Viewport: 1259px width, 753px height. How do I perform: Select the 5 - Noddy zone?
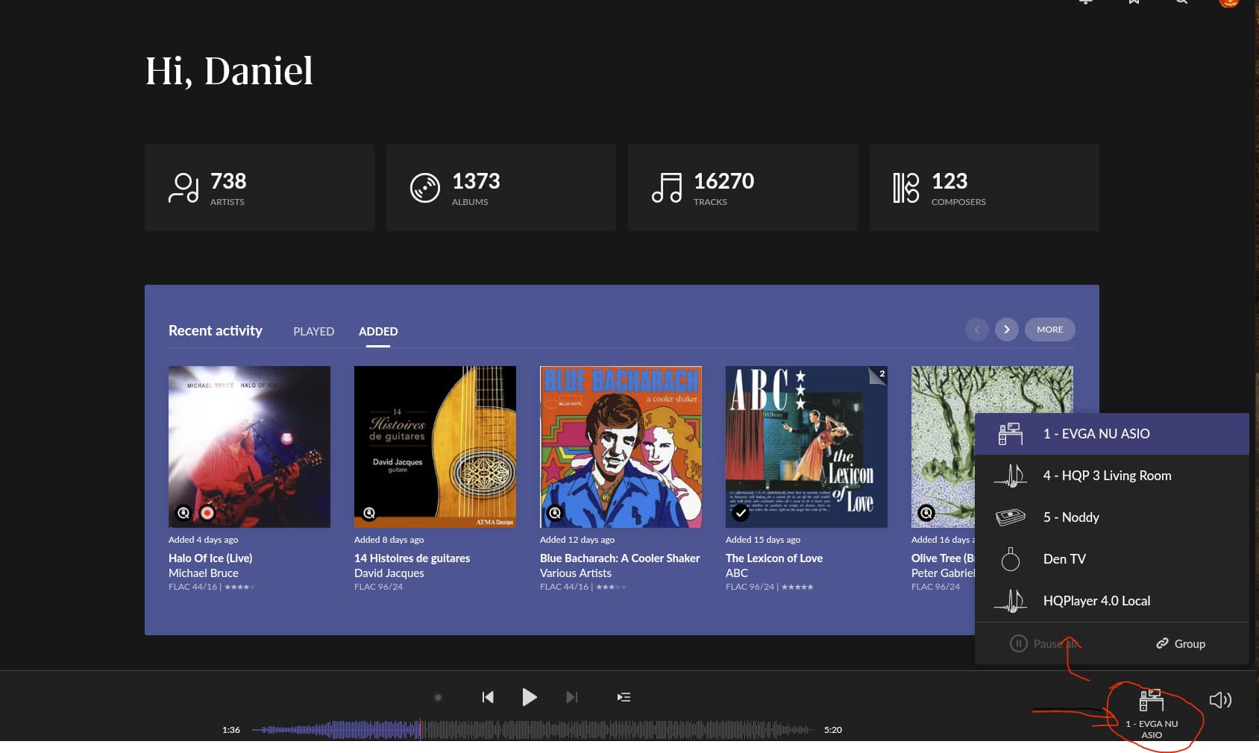pyautogui.click(x=1112, y=517)
